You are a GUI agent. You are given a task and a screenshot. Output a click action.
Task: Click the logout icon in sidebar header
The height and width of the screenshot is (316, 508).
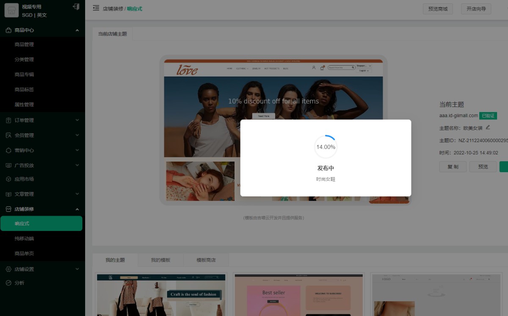click(x=76, y=6)
